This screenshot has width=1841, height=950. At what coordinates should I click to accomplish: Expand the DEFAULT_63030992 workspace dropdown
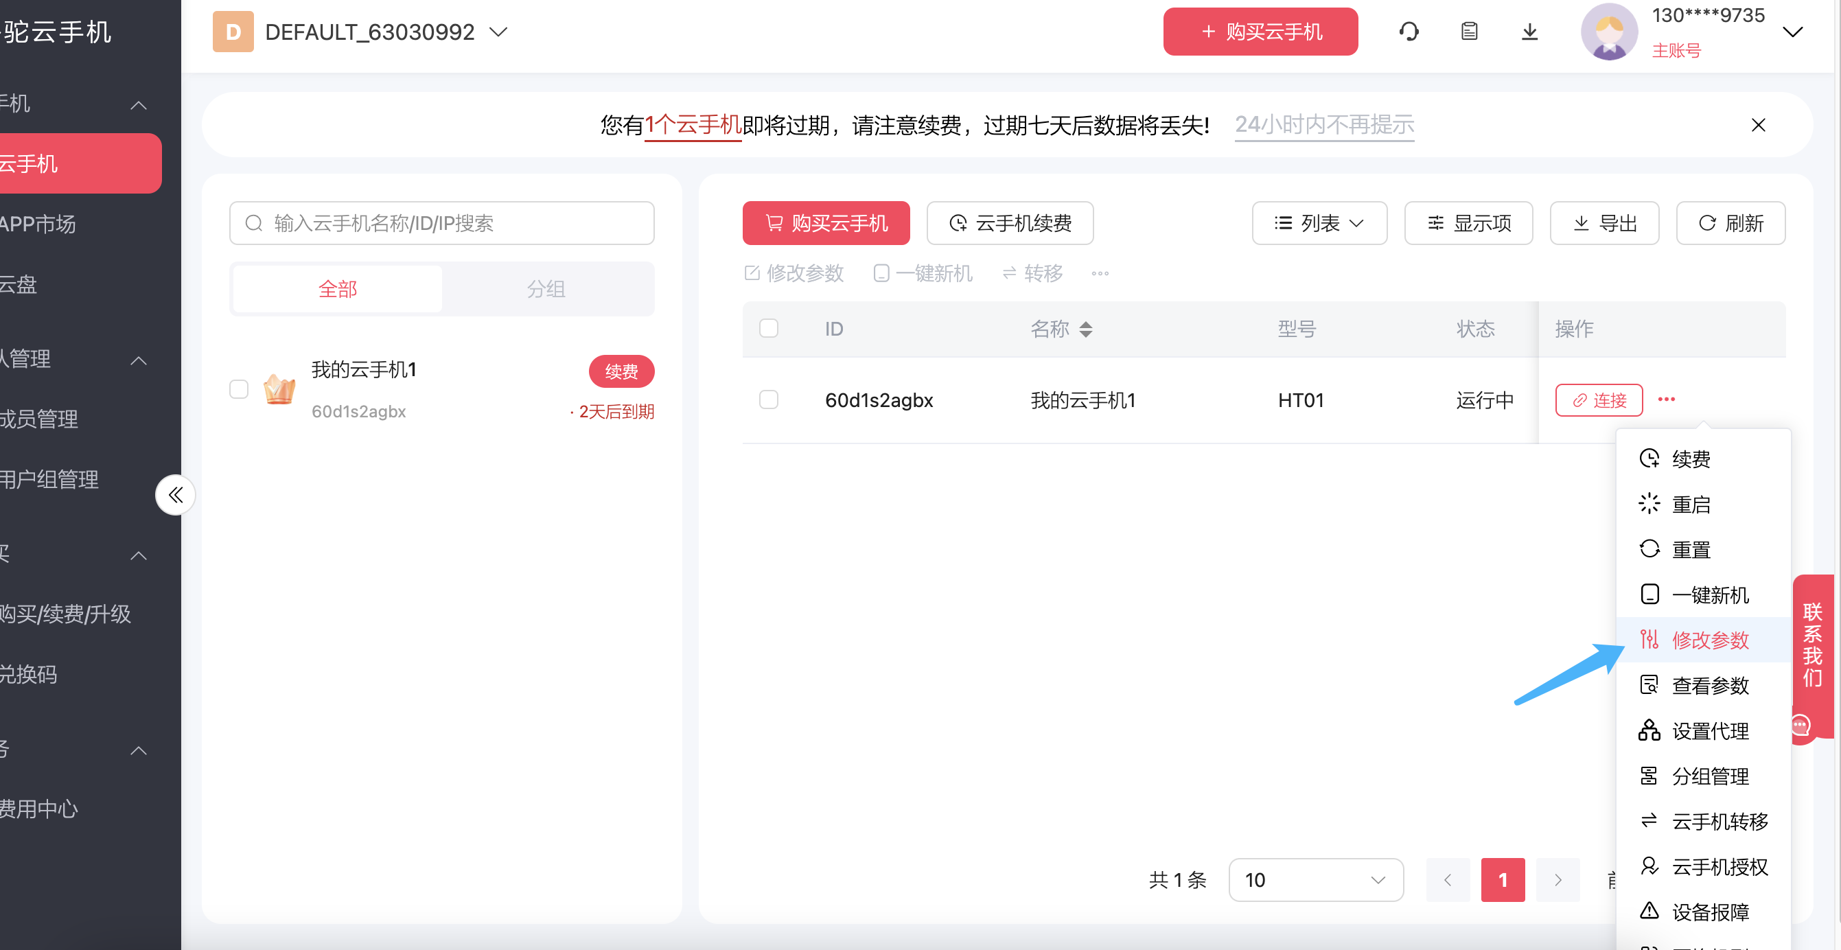click(x=498, y=32)
